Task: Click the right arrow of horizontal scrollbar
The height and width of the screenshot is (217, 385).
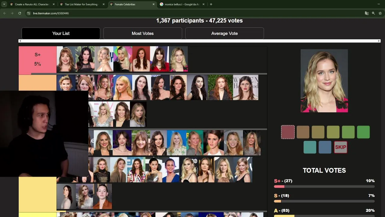Action: (379, 41)
